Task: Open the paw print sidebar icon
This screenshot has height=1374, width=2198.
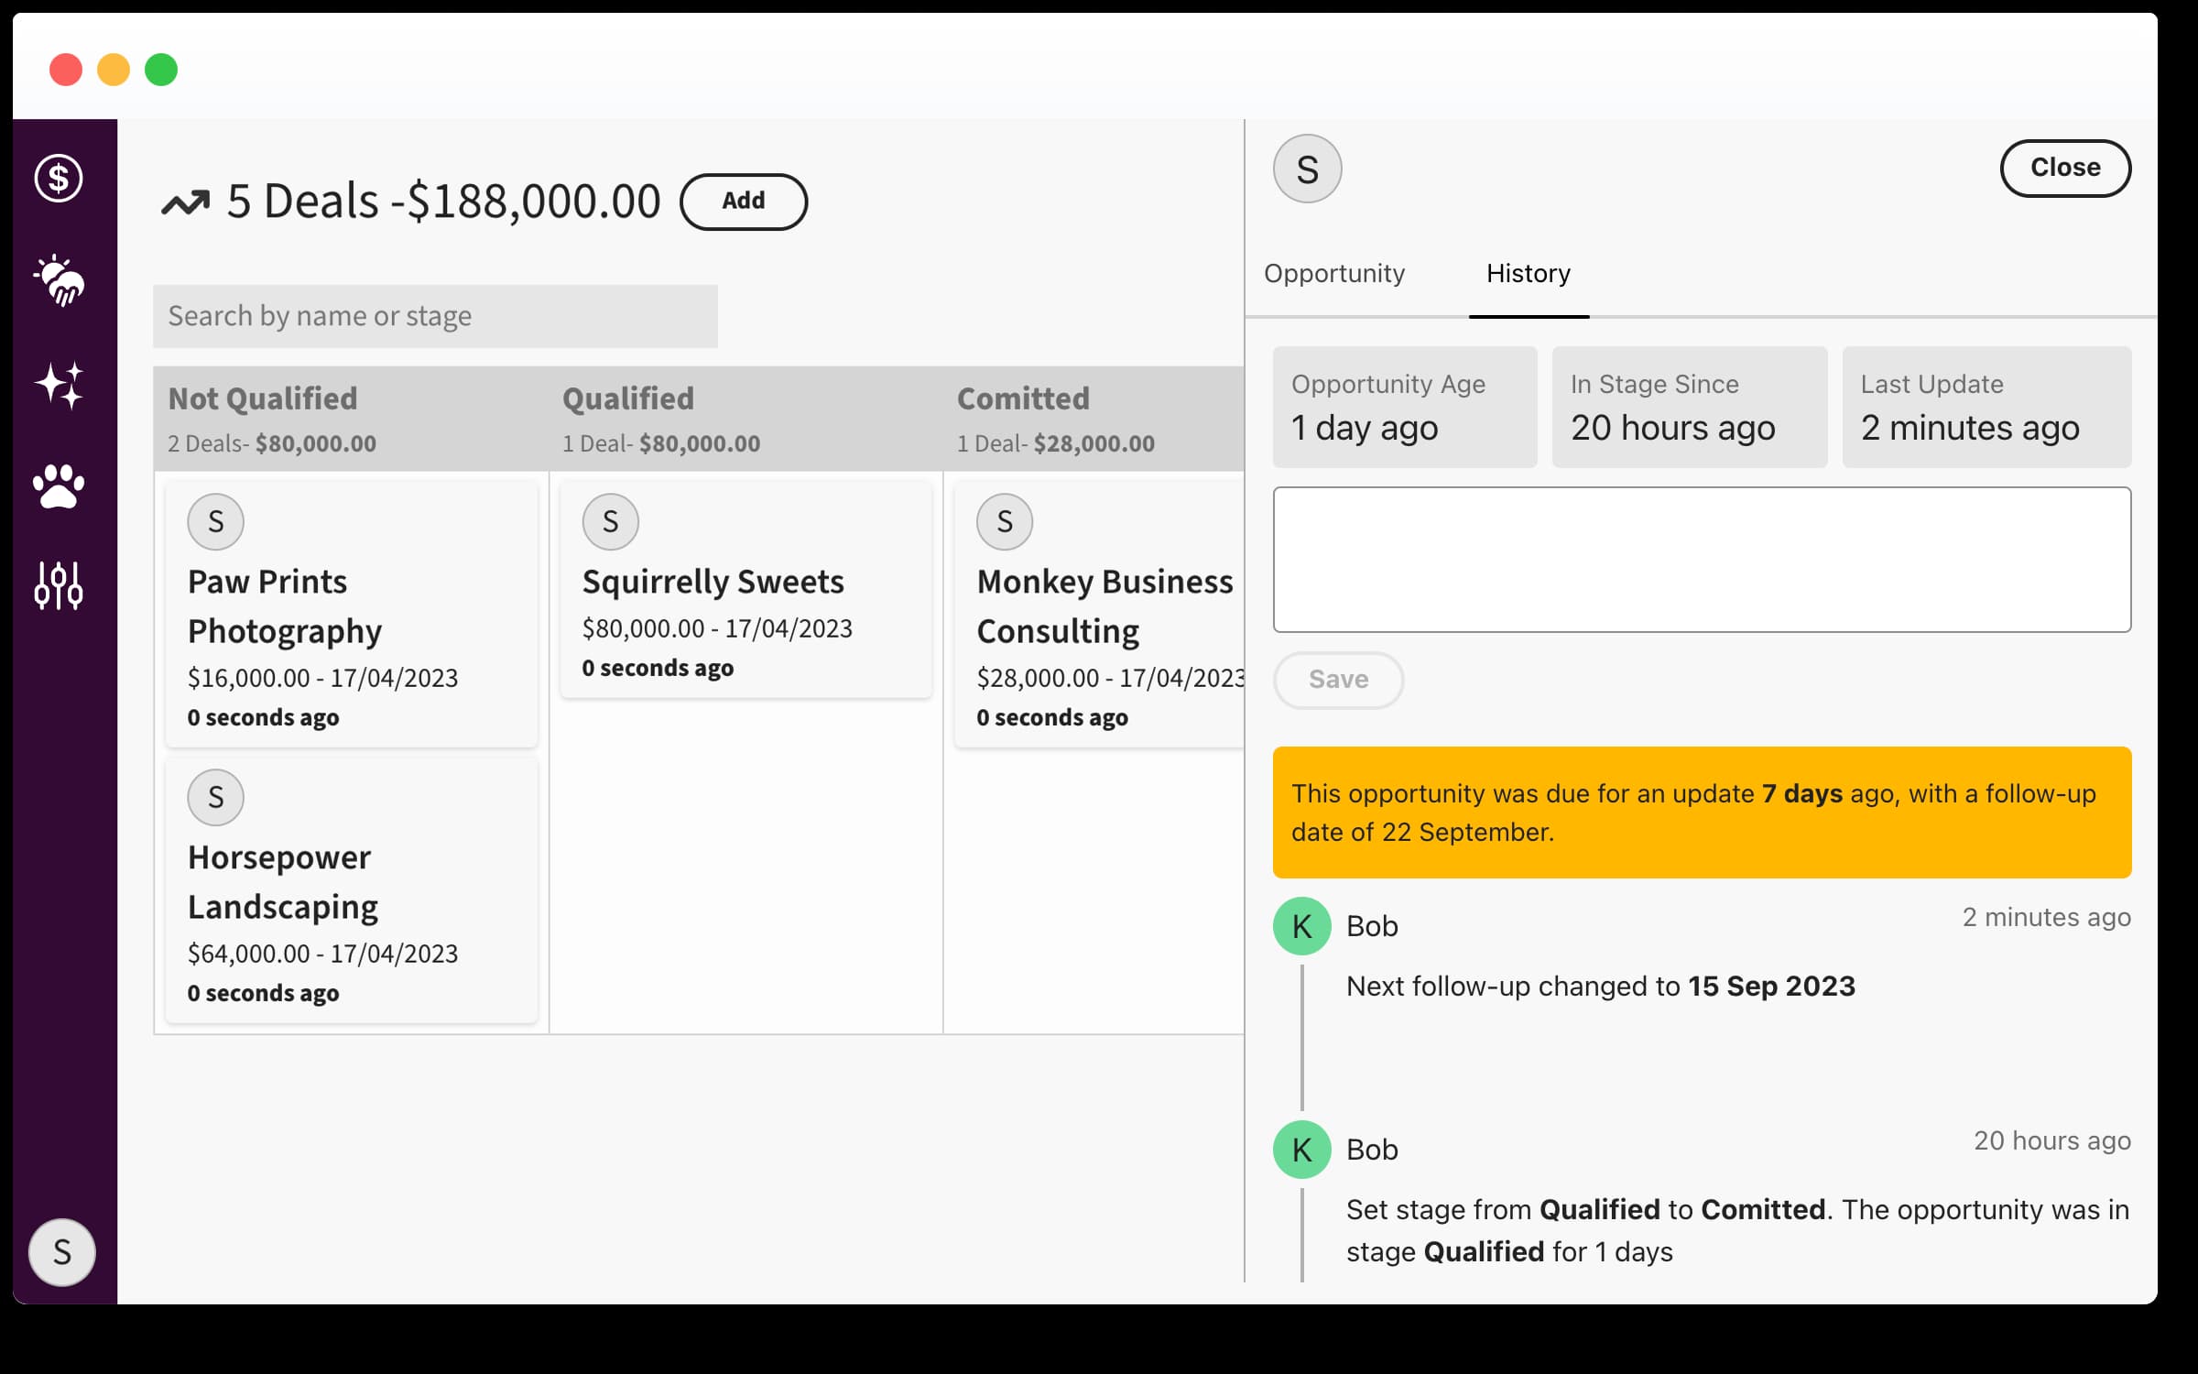Action: coord(59,485)
